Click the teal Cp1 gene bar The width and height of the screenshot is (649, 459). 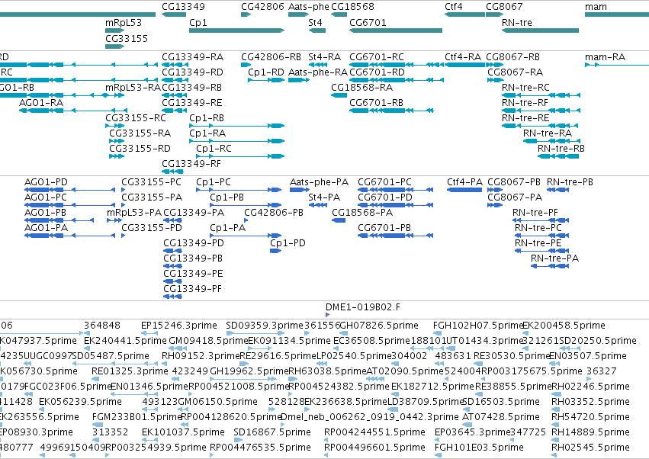(x=236, y=30)
